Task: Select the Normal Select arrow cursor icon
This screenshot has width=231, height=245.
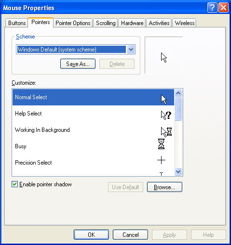Action: [164, 100]
